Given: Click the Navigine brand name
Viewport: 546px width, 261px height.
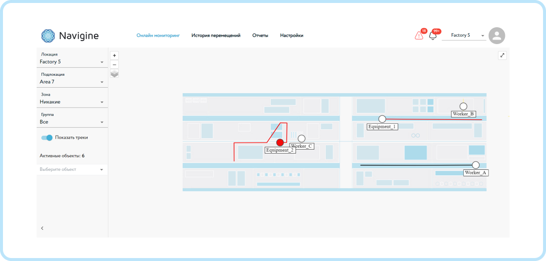Looking at the screenshot, I should [79, 36].
